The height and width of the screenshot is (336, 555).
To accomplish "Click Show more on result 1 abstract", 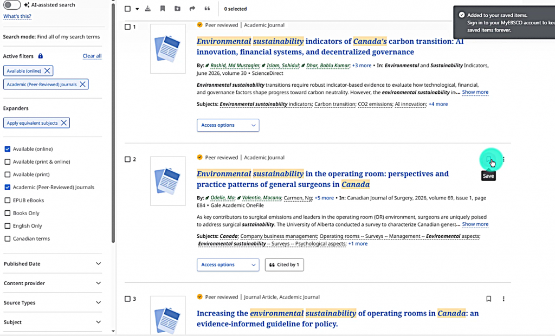I will tap(475, 92).
